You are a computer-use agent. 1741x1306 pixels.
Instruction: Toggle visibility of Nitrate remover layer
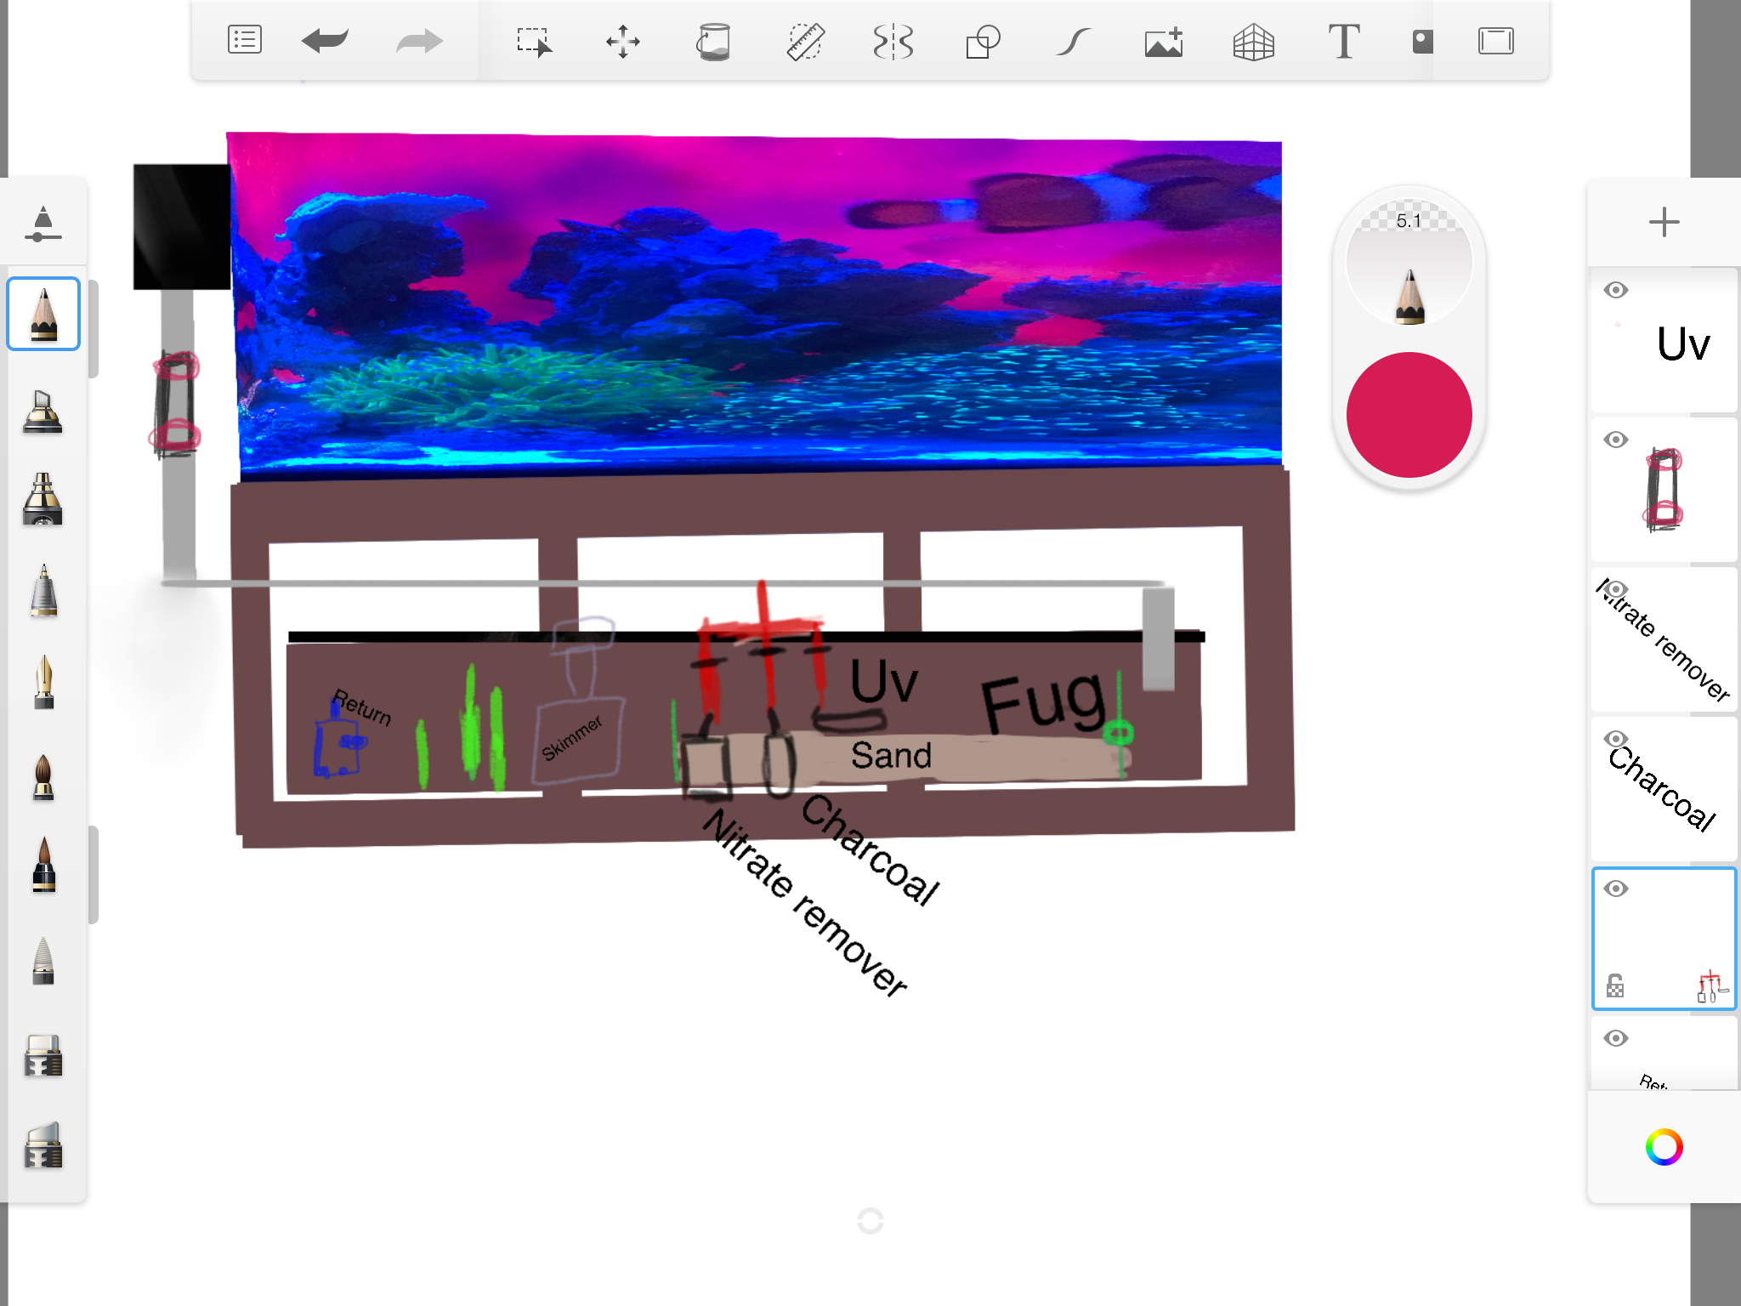1616,589
